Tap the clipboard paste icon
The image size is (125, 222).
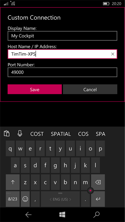click(7, 133)
